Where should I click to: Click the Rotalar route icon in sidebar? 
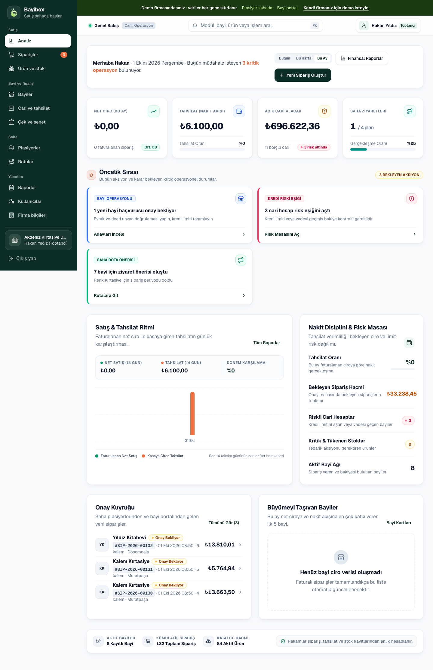coord(11,162)
